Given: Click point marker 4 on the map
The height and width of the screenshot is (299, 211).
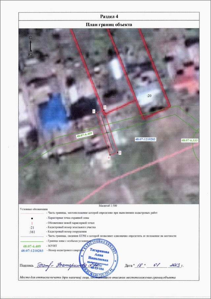Looking at the screenshot, I should 108,158.
